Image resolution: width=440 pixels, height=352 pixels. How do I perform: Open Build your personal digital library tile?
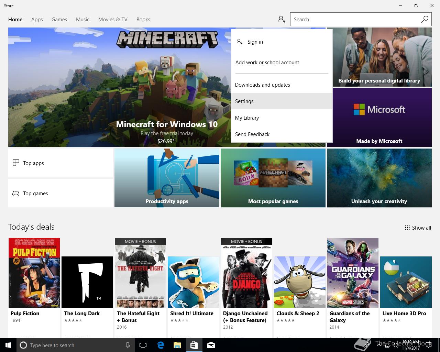click(379, 57)
